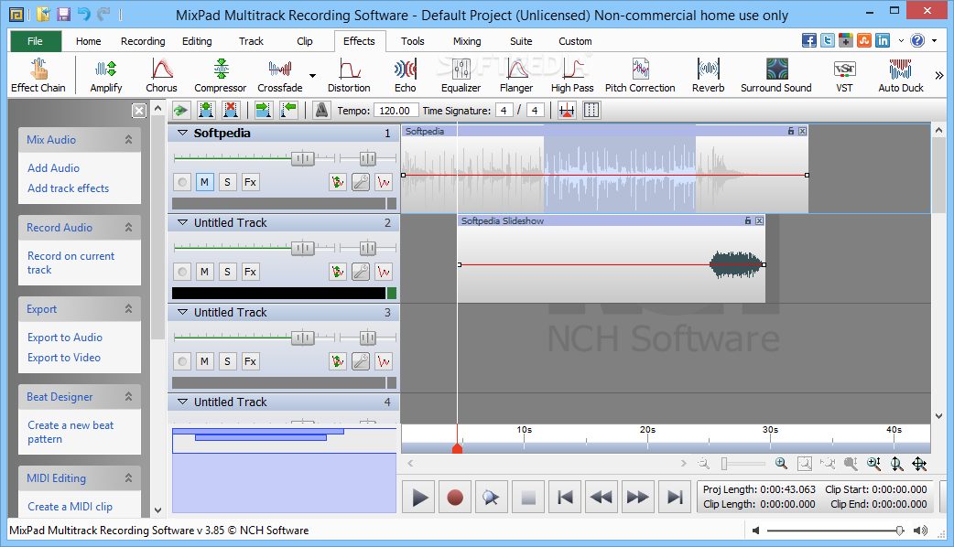Collapse the Softpedia track triangle
The height and width of the screenshot is (547, 954).
[x=180, y=134]
